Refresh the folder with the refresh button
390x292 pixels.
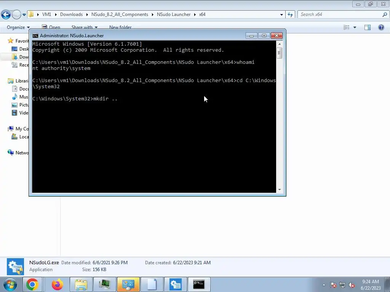(x=290, y=15)
